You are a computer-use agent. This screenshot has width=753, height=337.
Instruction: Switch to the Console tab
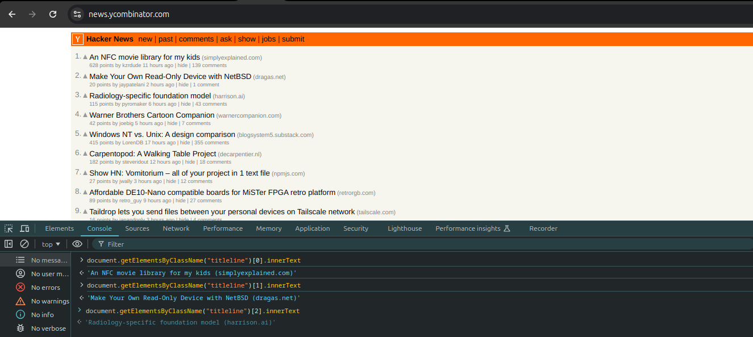click(99, 228)
